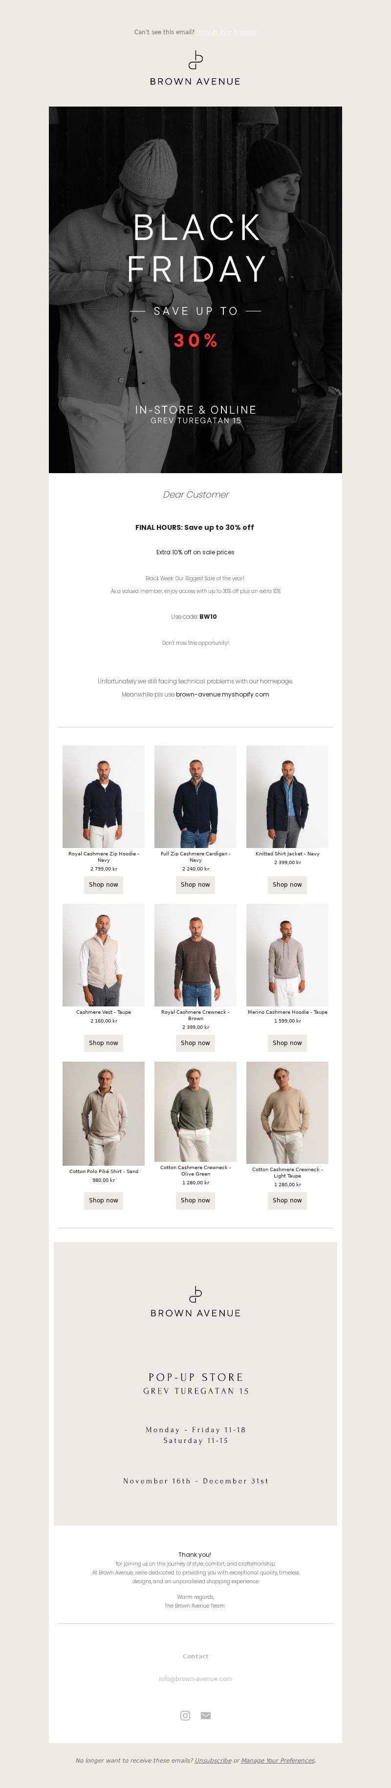The width and height of the screenshot is (391, 1788).
Task: Click the Unsubscribe link
Action: (213, 1760)
